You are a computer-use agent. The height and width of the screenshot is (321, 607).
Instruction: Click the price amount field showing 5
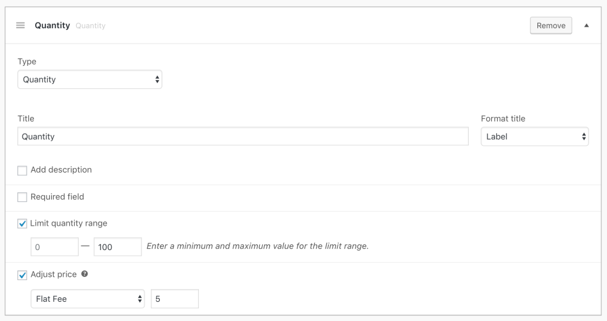(175, 299)
